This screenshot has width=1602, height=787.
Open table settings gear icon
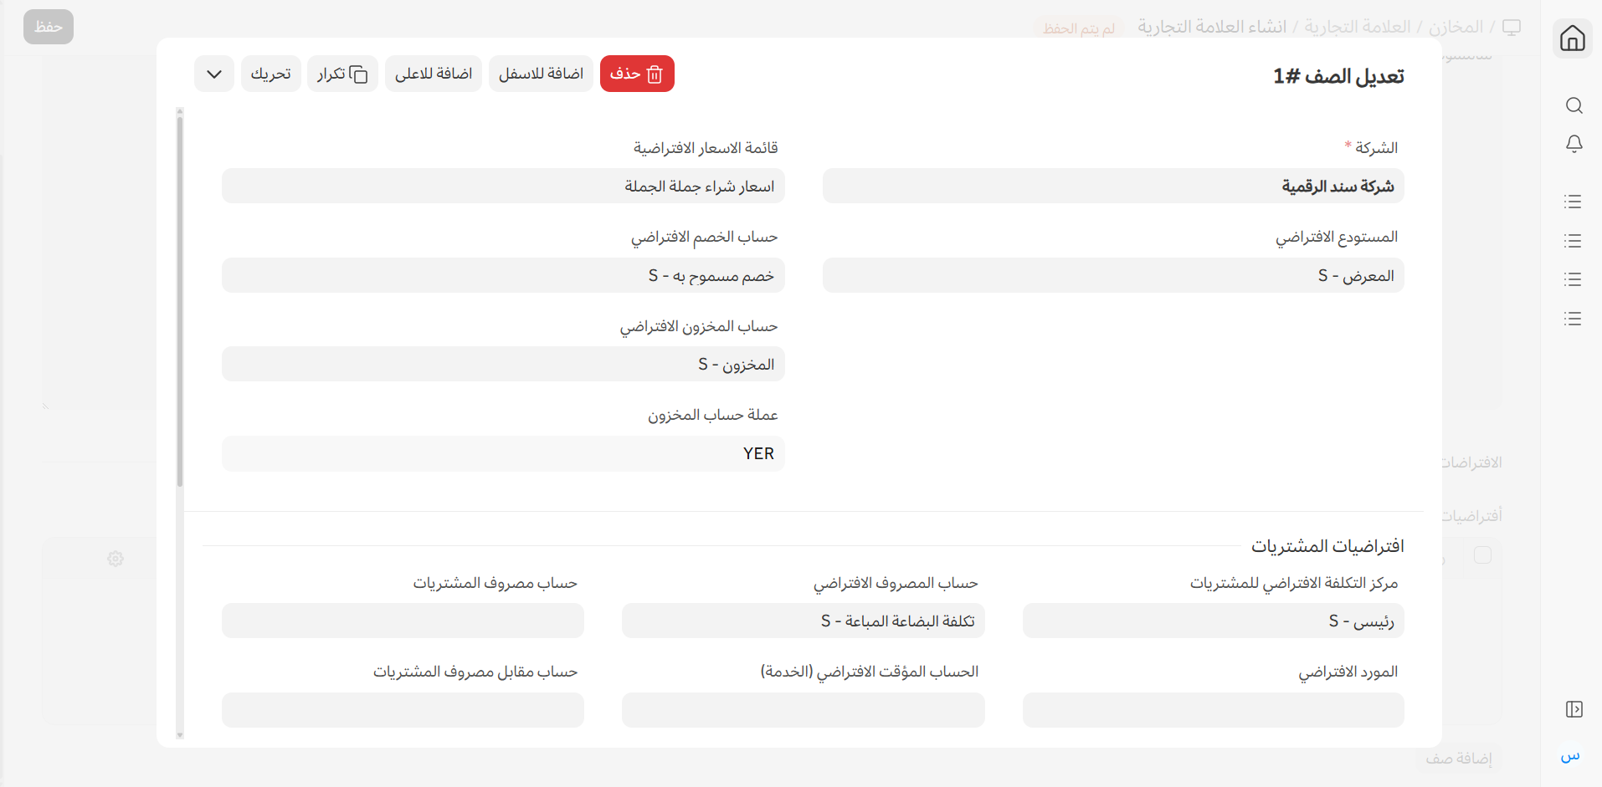coord(116,559)
